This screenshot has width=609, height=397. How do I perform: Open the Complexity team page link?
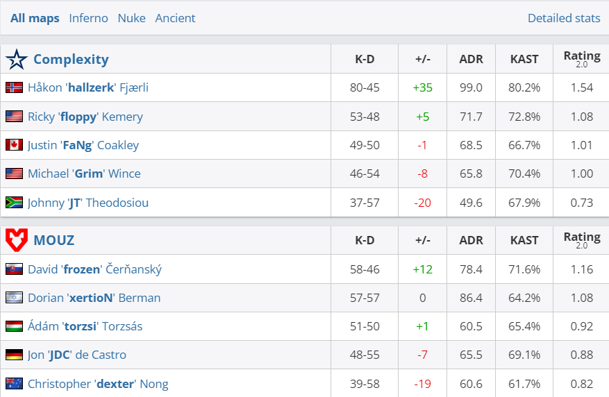71,60
